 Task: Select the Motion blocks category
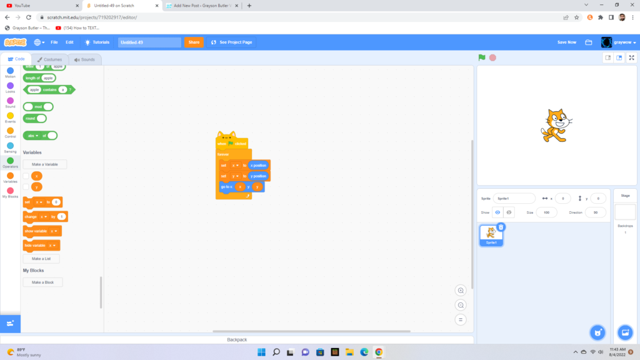click(x=10, y=71)
